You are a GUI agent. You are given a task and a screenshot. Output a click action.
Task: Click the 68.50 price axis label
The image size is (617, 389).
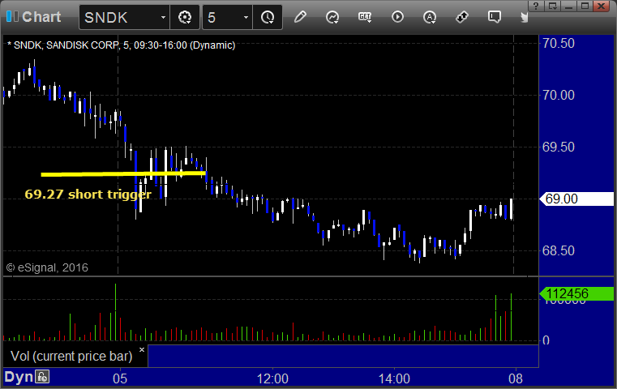coord(559,250)
